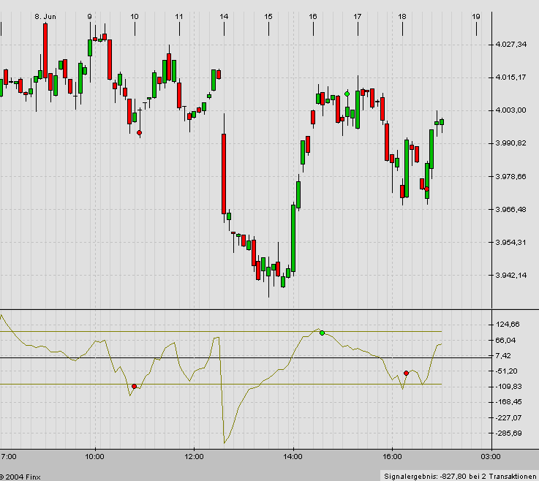Click green signal dot at oscillator peak
The image size is (539, 481).
click(322, 333)
